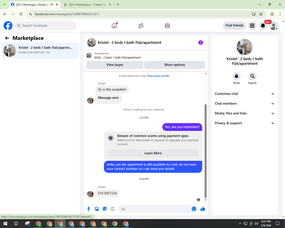The height and width of the screenshot is (228, 285).
Task: Send a thumbs-up like
Action: coord(203,209)
